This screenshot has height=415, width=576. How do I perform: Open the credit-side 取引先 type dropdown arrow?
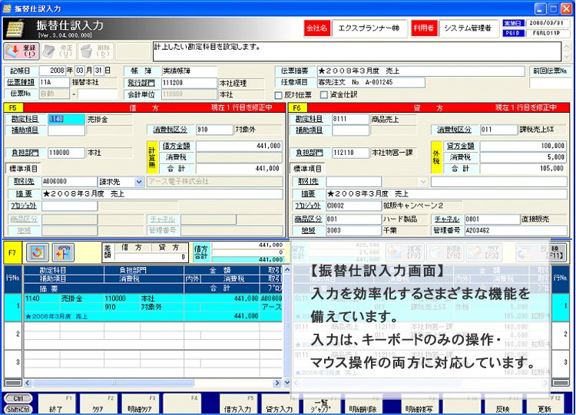[423, 182]
